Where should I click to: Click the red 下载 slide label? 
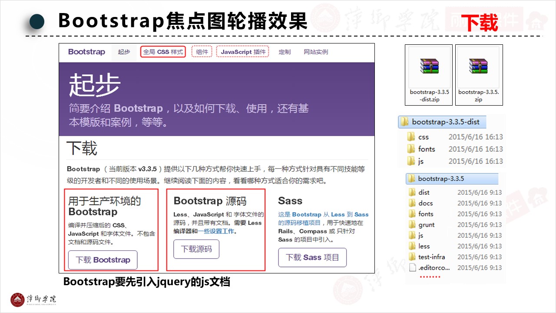(480, 23)
